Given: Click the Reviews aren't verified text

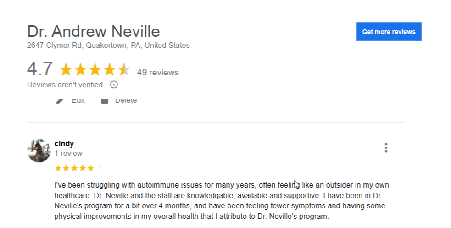Looking at the screenshot, I should (66, 85).
